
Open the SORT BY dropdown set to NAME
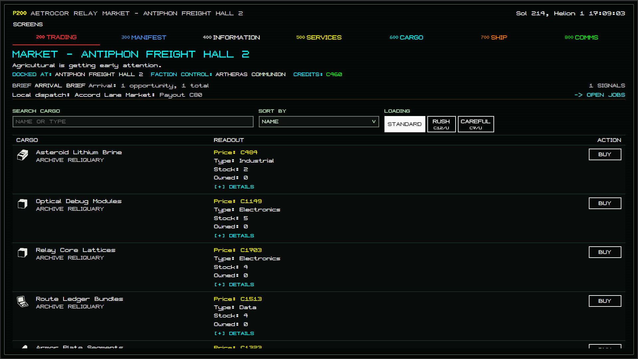pyautogui.click(x=319, y=122)
